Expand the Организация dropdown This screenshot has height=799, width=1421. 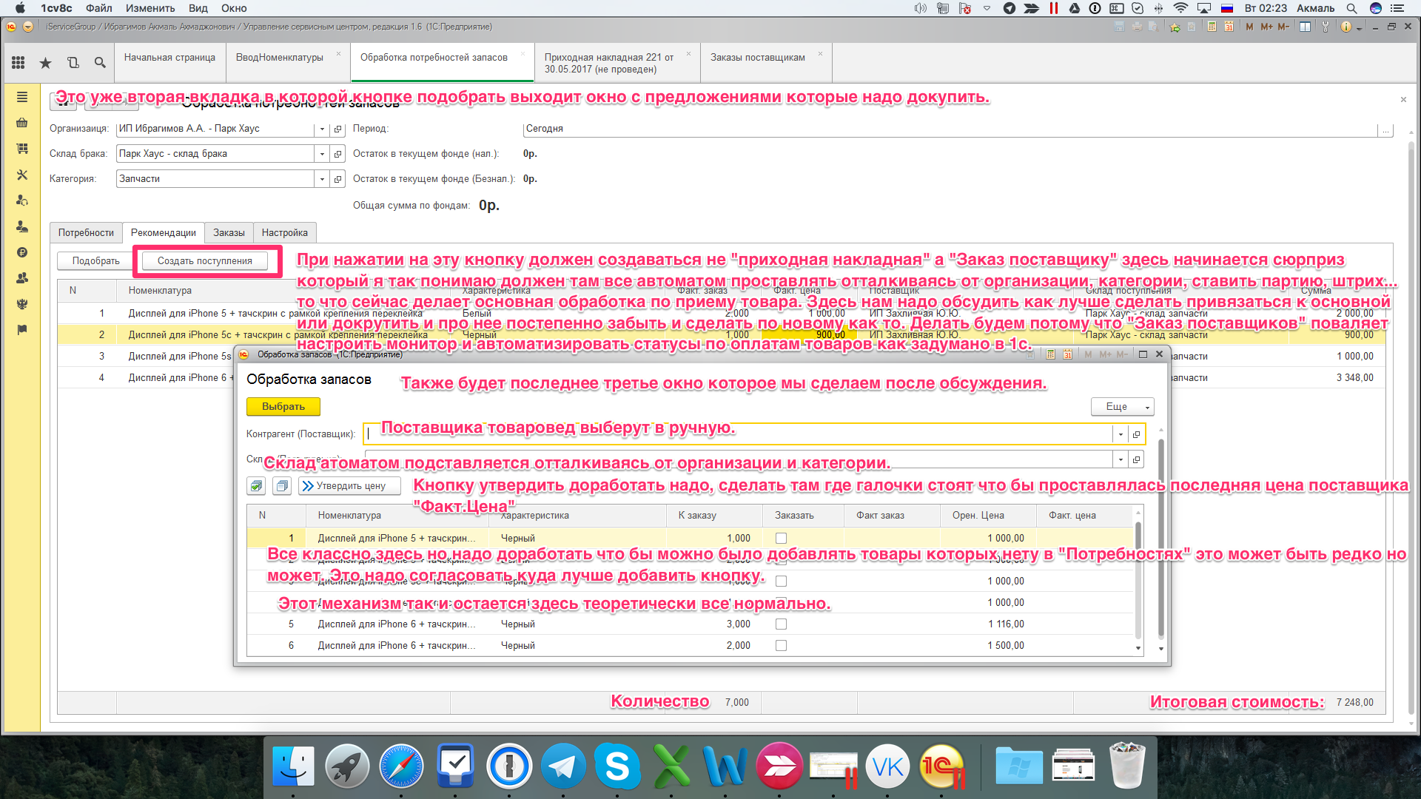tap(322, 129)
